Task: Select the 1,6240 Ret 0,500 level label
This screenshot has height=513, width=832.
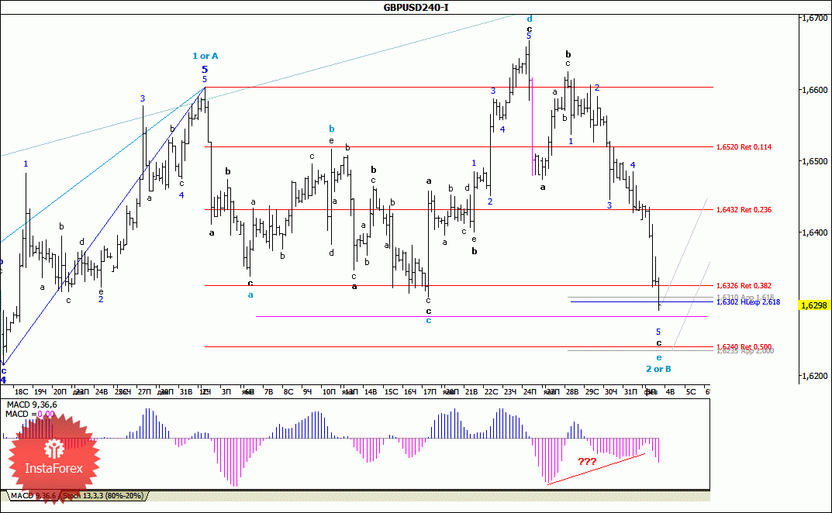Action: coord(744,346)
